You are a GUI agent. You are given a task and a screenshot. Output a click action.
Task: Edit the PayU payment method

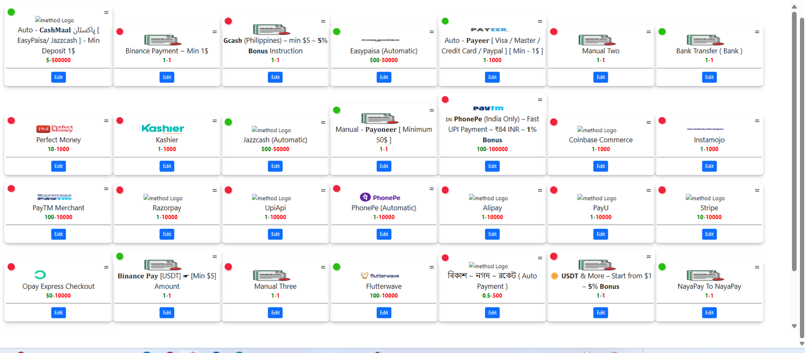(601, 234)
